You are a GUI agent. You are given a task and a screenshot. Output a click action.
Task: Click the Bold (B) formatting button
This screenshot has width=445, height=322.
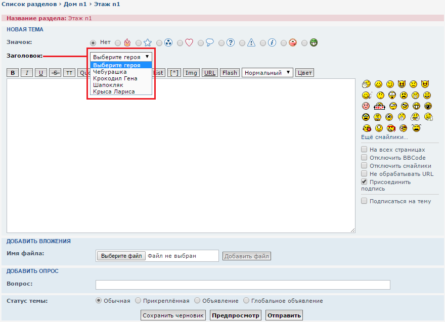pyautogui.click(x=13, y=73)
